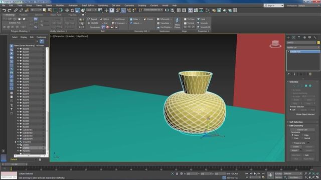Open the Local reference coordinate dropdown

coord(91,10)
